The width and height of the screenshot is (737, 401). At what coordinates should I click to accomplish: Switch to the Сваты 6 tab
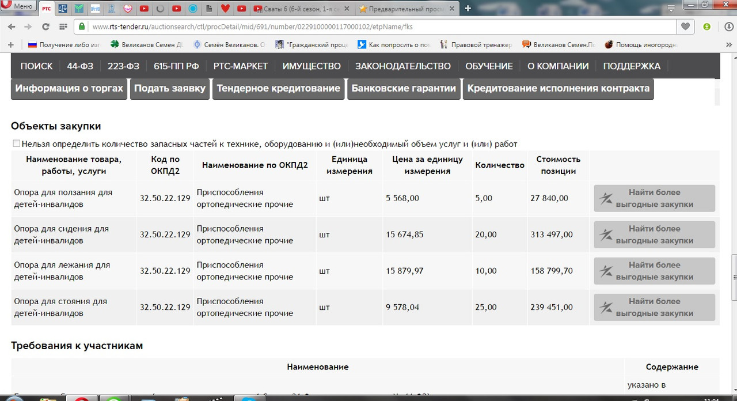click(302, 8)
